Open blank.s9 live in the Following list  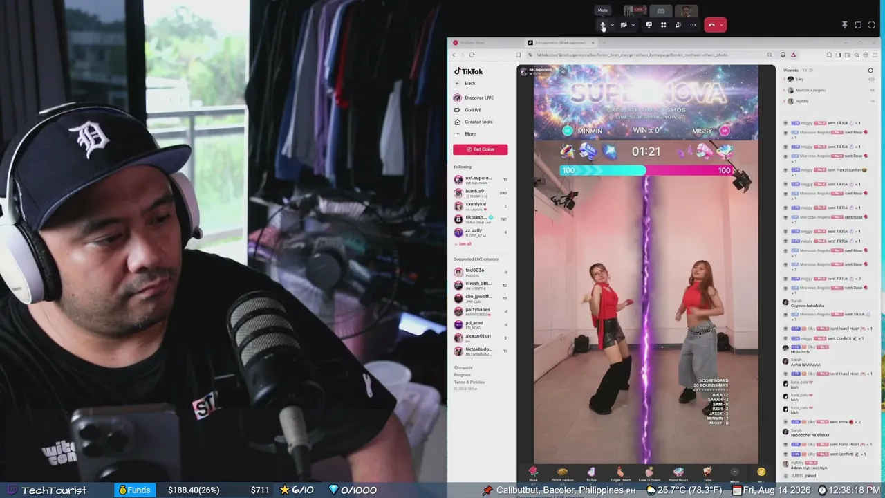[481, 193]
